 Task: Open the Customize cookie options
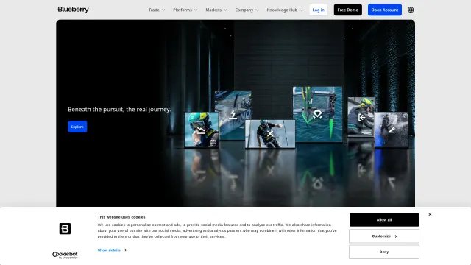tap(384, 236)
